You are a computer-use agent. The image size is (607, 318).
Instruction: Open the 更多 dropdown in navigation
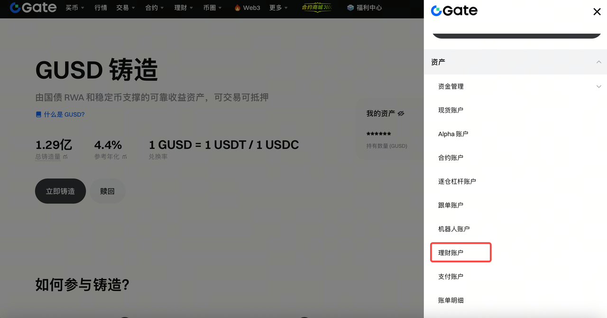278,8
